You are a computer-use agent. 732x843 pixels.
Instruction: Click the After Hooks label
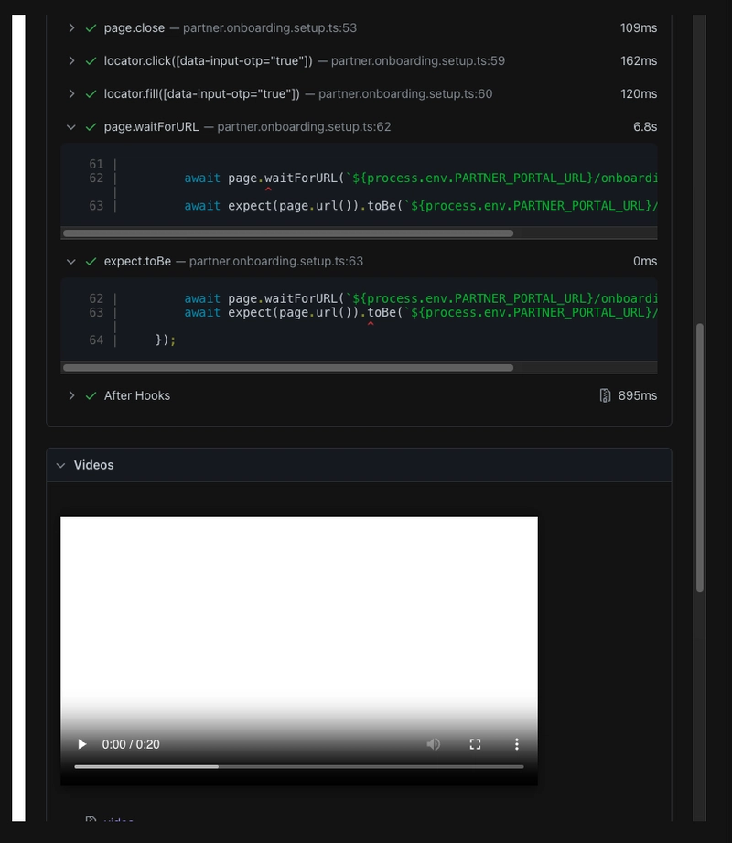click(x=137, y=395)
